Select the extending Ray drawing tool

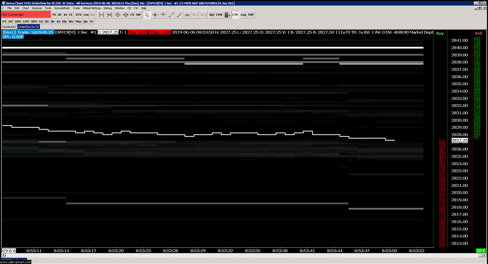tap(179, 15)
